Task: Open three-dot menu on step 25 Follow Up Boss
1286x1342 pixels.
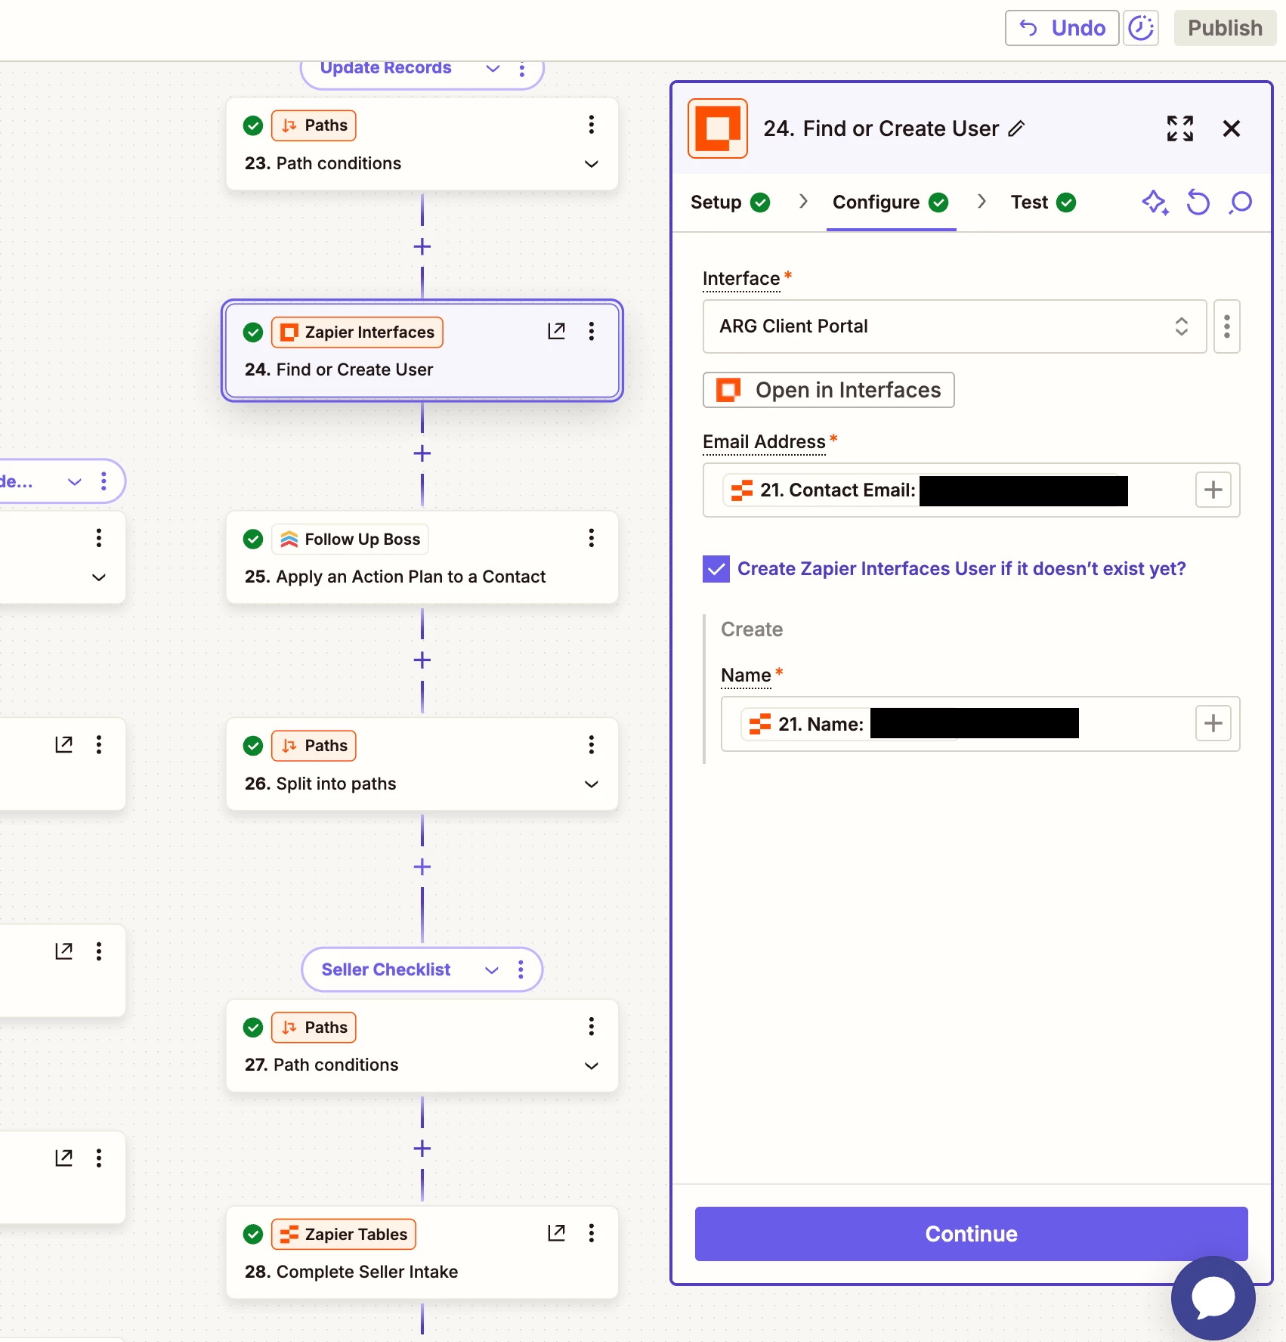Action: pos(592,538)
